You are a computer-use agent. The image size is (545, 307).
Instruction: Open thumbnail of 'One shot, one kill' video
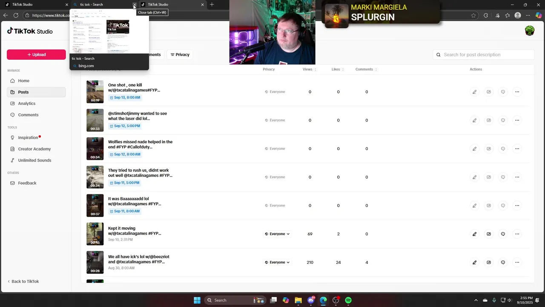point(95,92)
